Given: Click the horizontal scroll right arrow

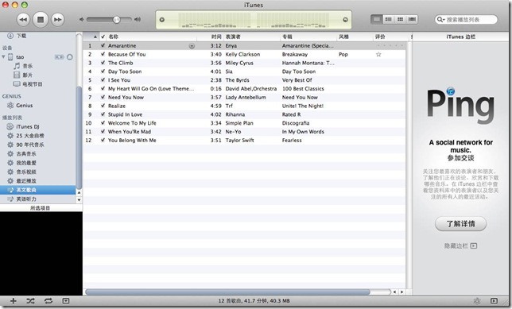Looking at the screenshot, I should (401, 292).
